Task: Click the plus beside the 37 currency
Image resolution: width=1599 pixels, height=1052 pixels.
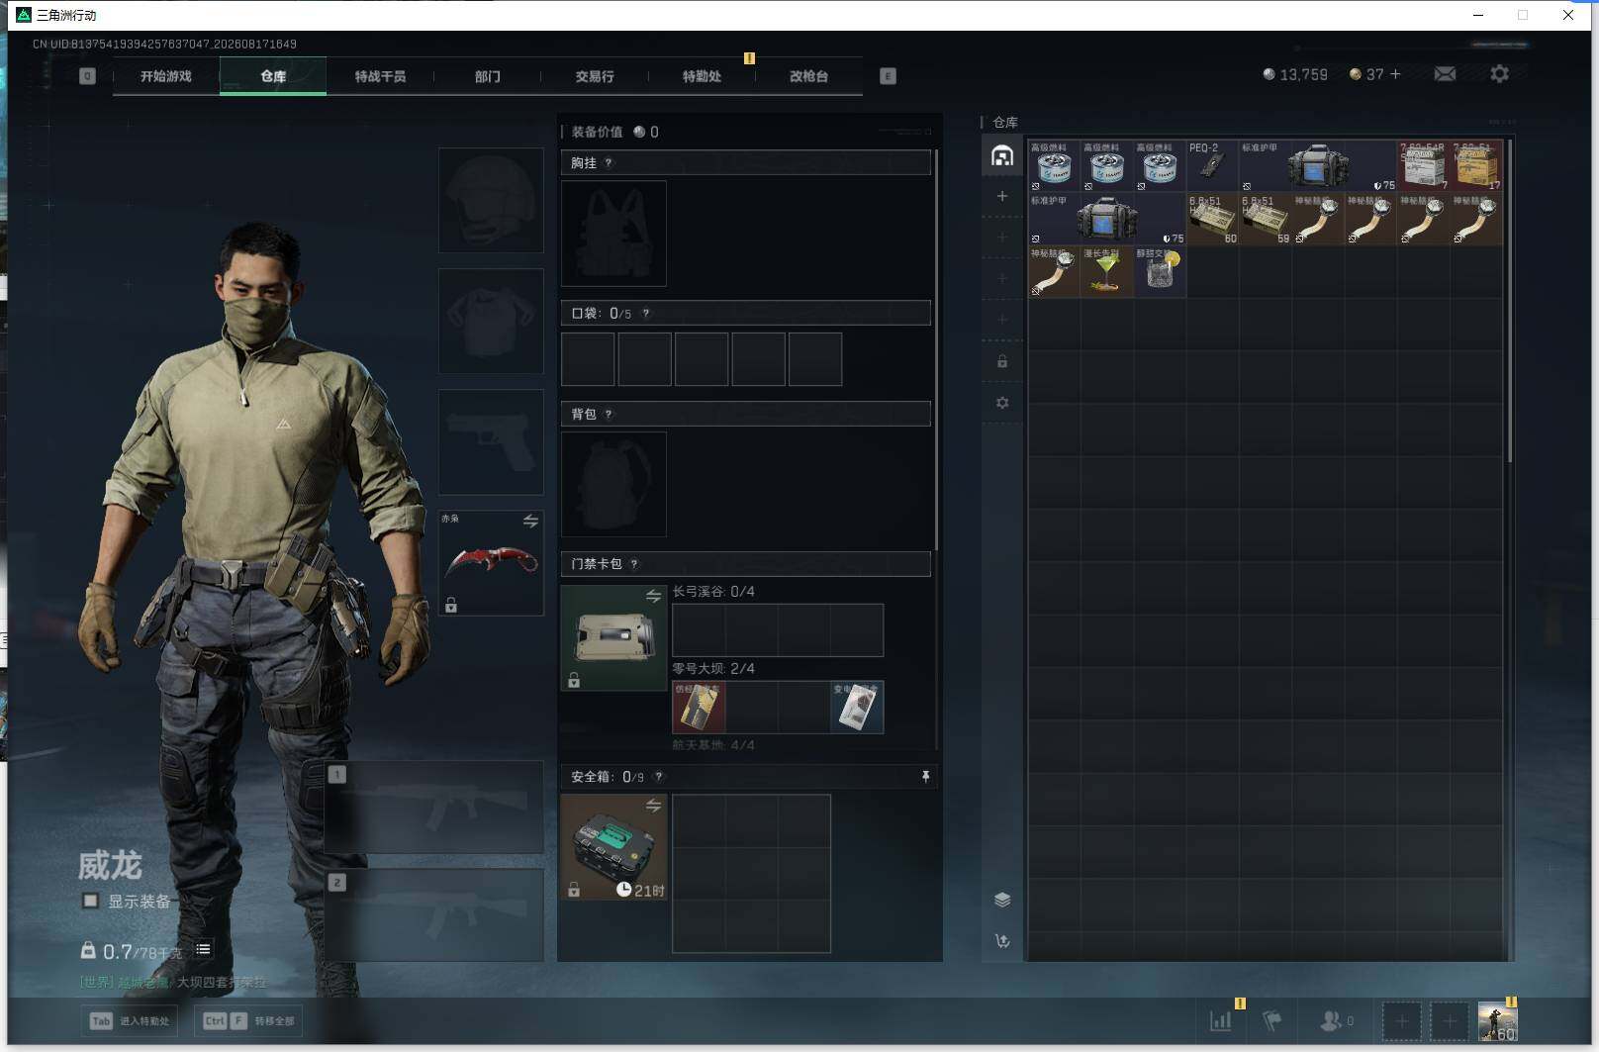Action: (1396, 74)
